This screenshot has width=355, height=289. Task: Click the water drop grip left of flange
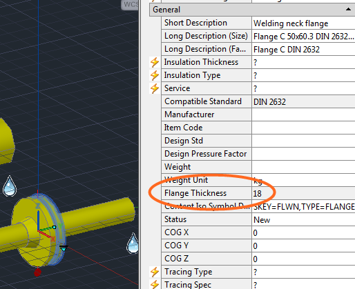coord(10,186)
